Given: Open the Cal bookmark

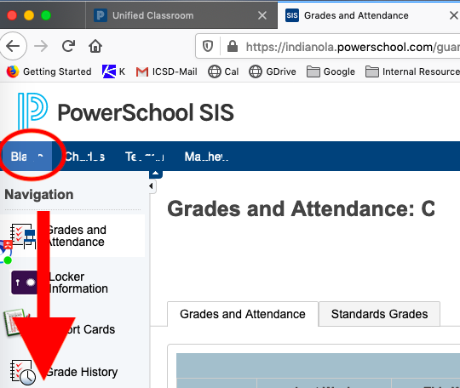Looking at the screenshot, I should point(223,71).
